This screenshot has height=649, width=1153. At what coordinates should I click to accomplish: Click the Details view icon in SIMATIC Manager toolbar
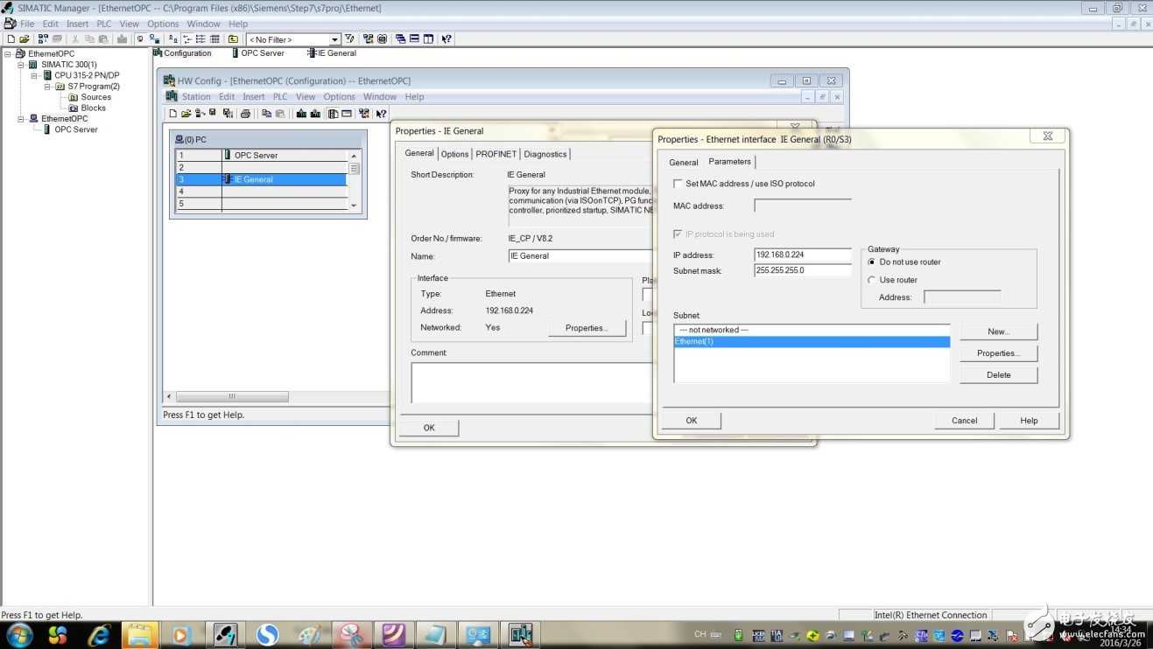point(214,39)
